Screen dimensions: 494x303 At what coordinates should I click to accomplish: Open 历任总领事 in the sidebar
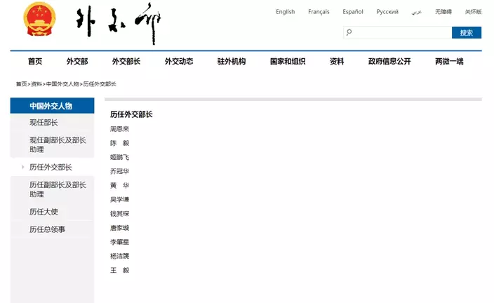point(48,229)
